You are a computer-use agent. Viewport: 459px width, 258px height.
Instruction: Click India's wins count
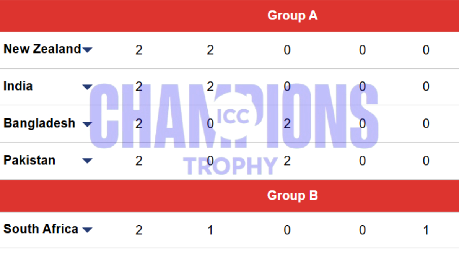pyautogui.click(x=210, y=86)
